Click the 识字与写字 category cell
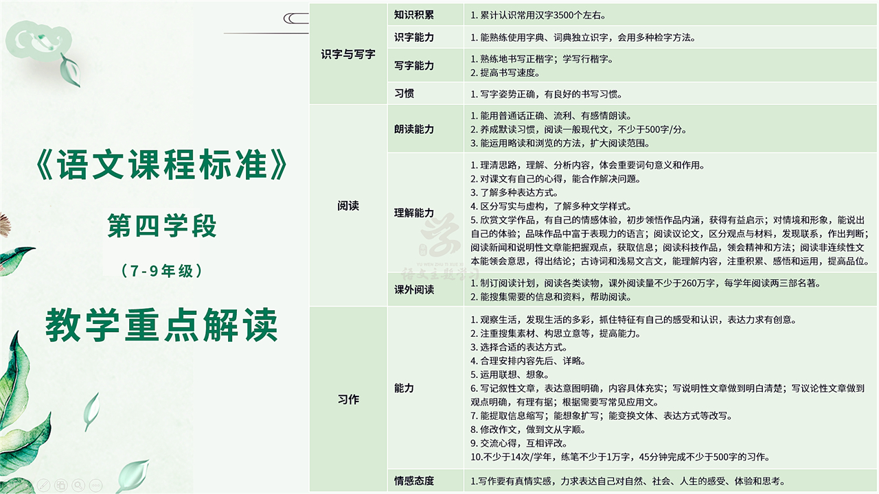The width and height of the screenshot is (879, 494). pyautogui.click(x=348, y=54)
